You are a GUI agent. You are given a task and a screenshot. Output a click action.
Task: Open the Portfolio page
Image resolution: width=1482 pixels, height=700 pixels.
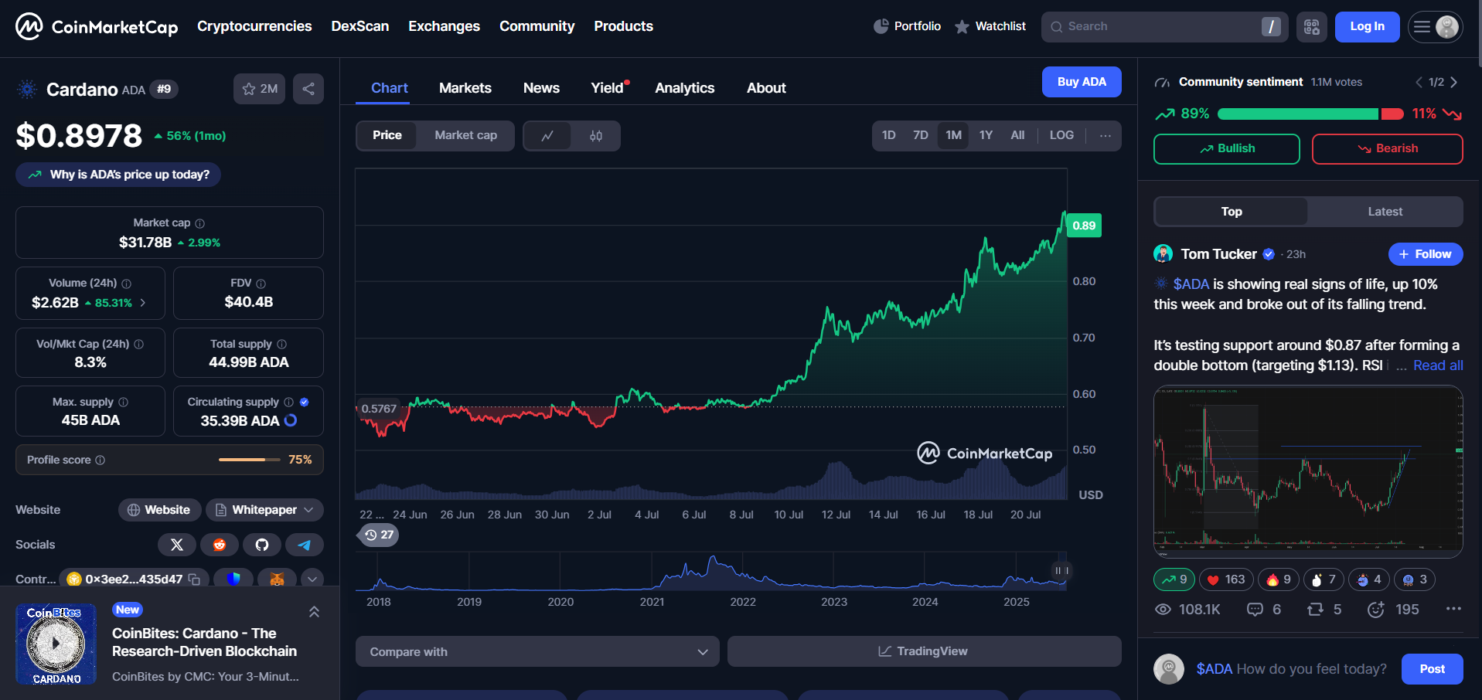point(907,26)
